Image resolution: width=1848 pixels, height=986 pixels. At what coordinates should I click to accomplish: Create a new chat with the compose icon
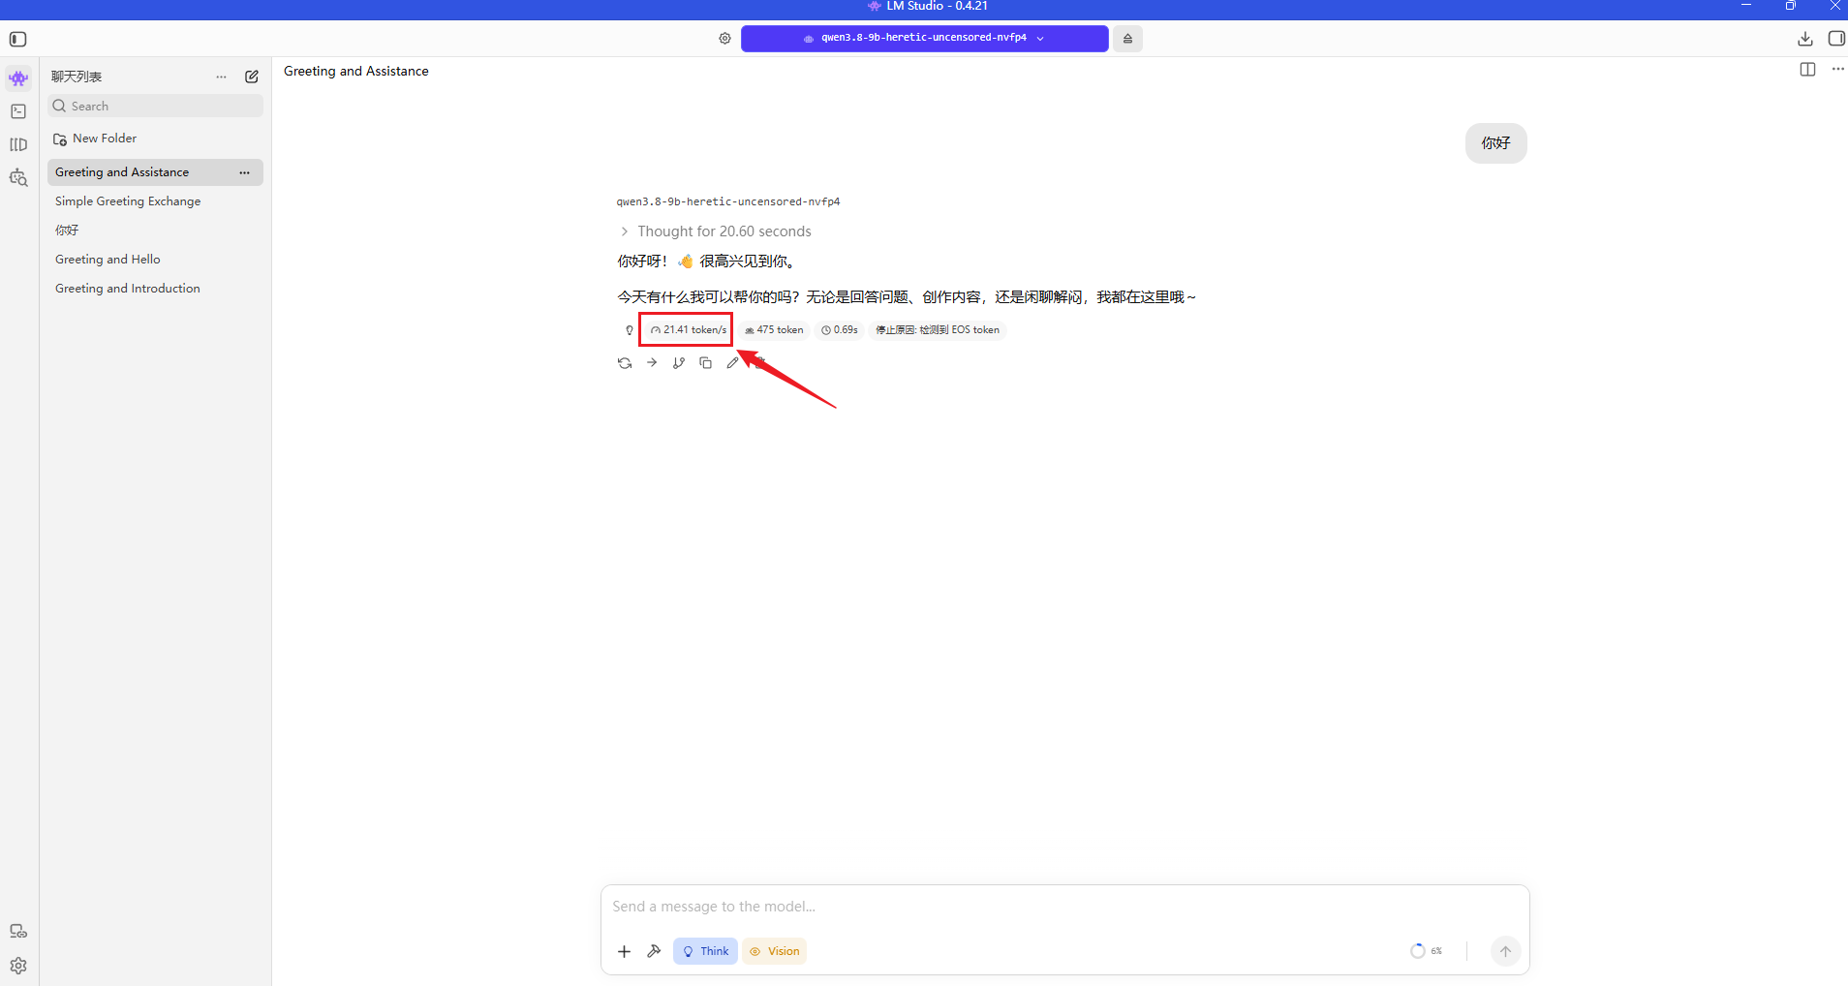[x=252, y=77]
